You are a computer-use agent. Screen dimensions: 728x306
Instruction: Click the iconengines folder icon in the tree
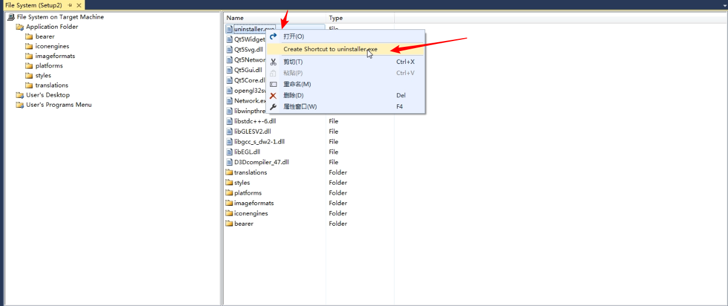pos(29,46)
